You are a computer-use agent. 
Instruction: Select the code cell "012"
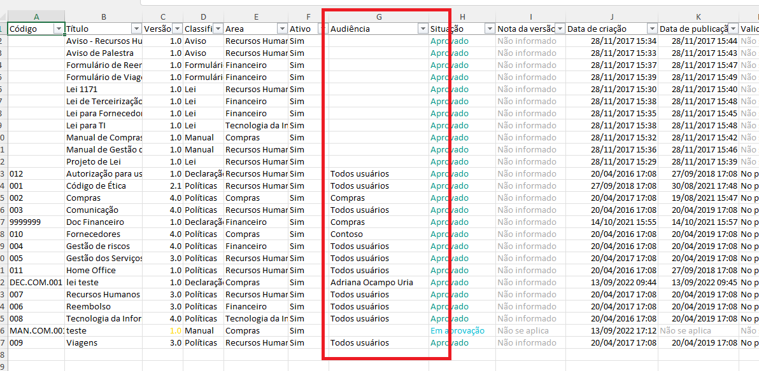tap(37, 174)
